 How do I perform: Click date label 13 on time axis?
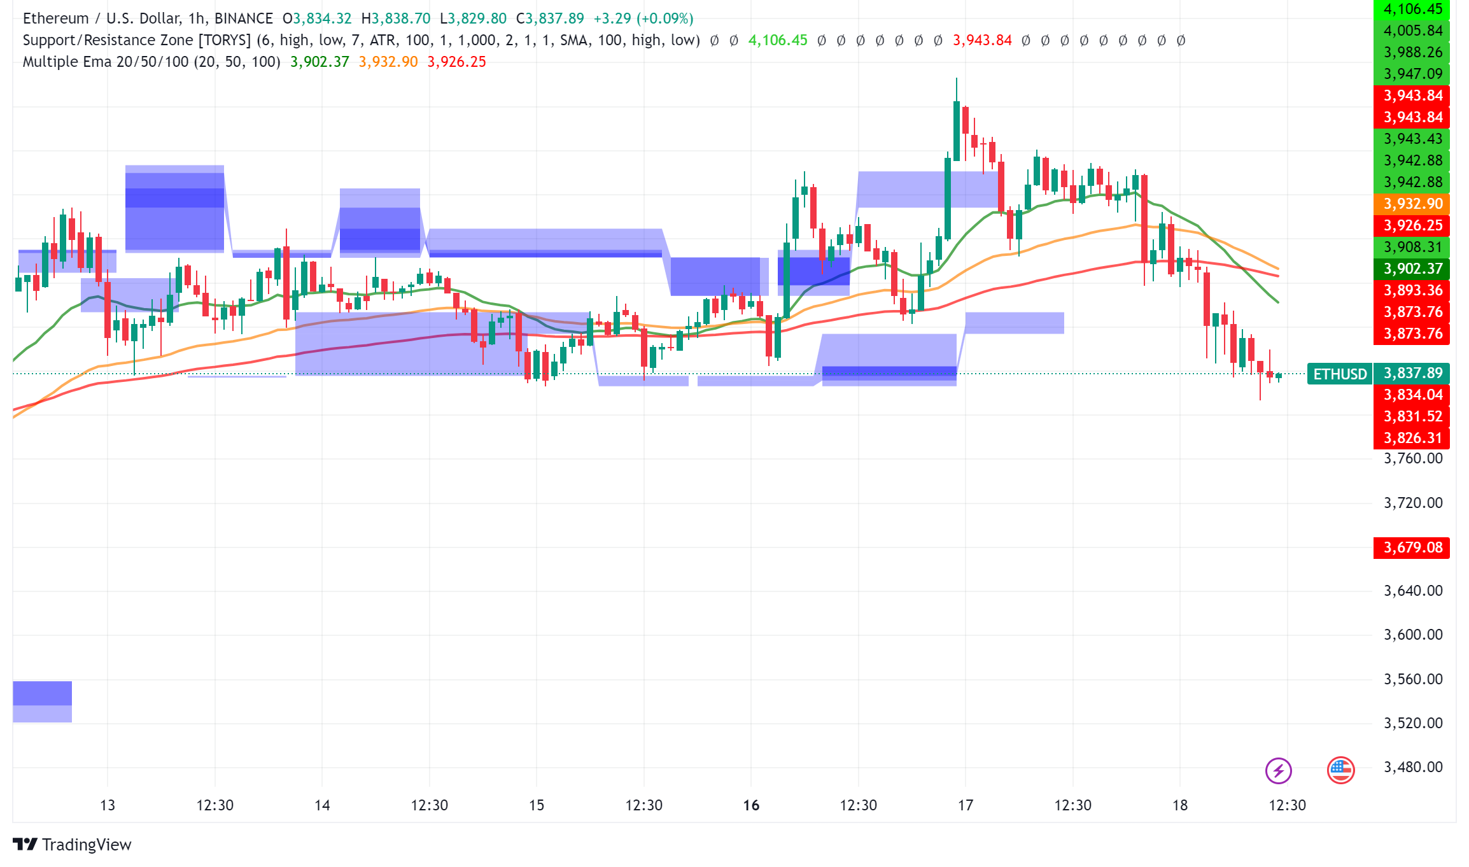point(108,805)
